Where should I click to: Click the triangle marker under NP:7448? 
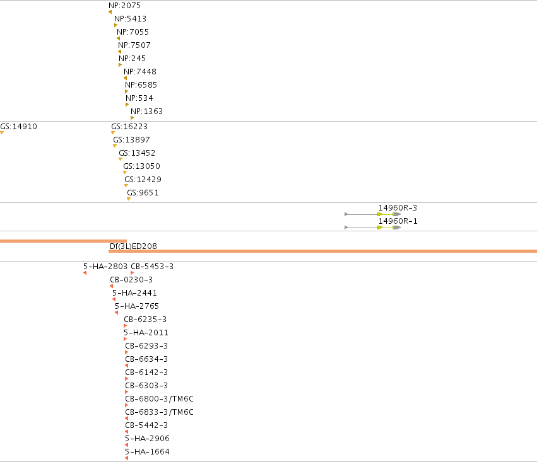[x=126, y=78]
